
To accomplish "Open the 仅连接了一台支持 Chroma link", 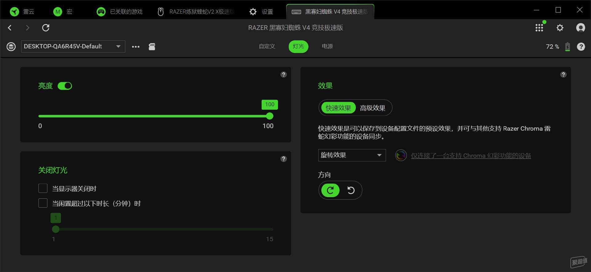I will 471,156.
